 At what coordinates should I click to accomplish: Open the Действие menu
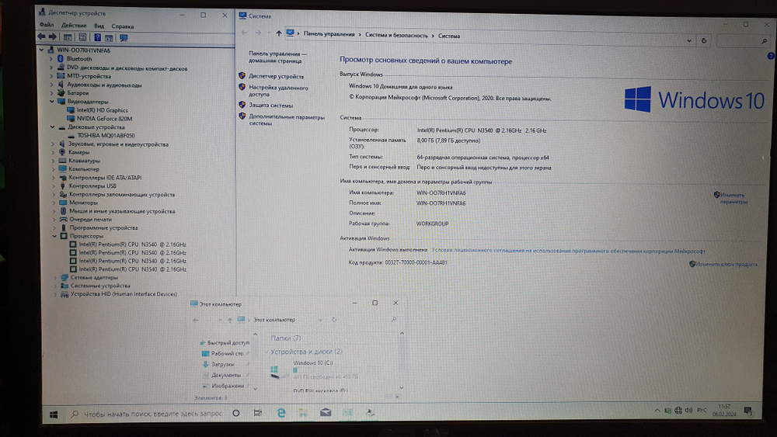[74, 26]
